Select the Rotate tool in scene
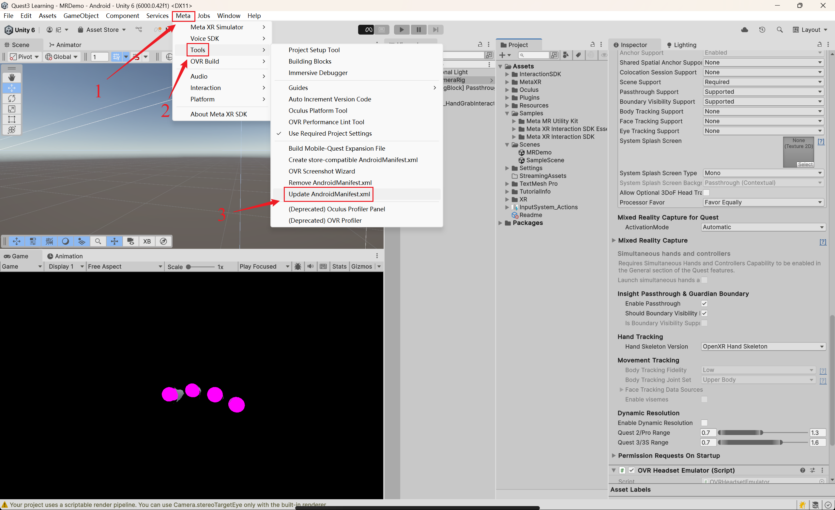Image resolution: width=835 pixels, height=510 pixels. click(11, 98)
